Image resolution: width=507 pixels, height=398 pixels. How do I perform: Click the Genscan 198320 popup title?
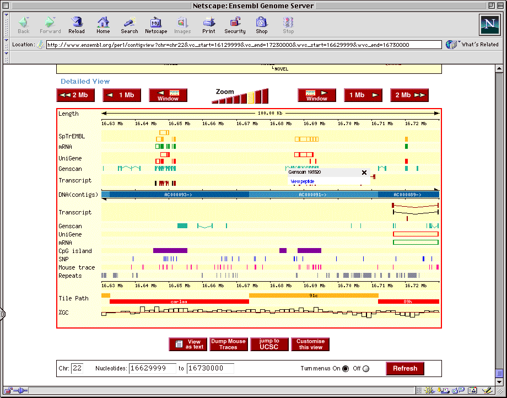(x=305, y=173)
